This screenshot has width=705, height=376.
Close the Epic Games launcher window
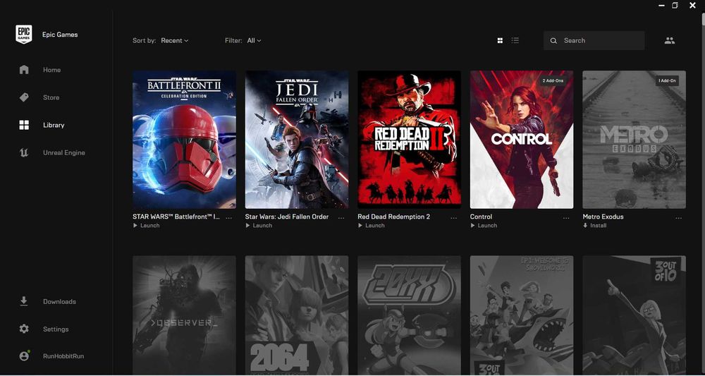click(x=692, y=6)
